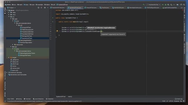Screen dimensions: 188x105
Task: Click the 'example' breadcrumb in navigation bar
Action: (39, 5)
